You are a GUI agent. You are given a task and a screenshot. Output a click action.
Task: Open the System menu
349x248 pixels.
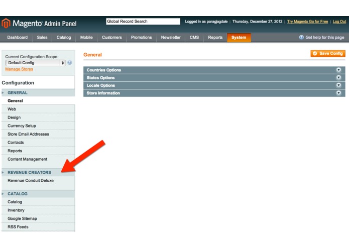pos(239,37)
